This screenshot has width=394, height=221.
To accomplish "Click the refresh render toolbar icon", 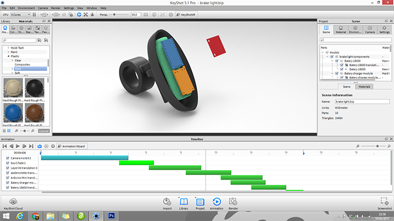I will coord(79,15).
